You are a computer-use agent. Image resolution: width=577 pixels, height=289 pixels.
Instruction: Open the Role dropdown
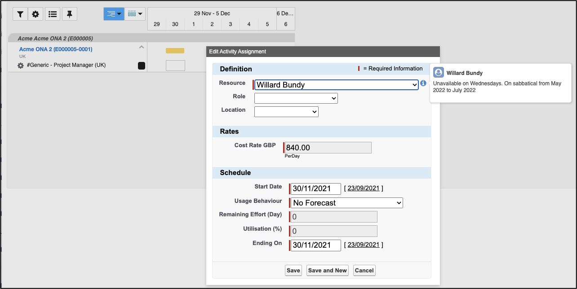point(296,98)
